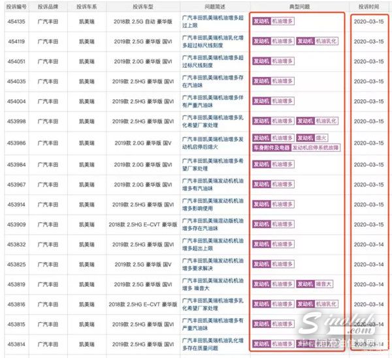Open complaint number 453986
This screenshot has width=392, height=358.
(x=16, y=142)
